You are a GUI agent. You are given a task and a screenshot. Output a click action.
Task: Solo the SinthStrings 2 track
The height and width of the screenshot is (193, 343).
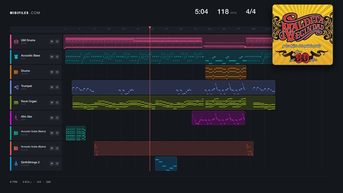(x=57, y=164)
